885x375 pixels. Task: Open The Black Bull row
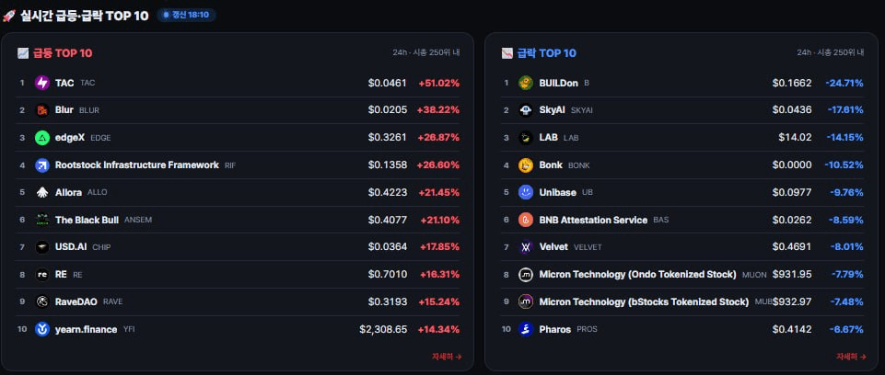(239, 220)
